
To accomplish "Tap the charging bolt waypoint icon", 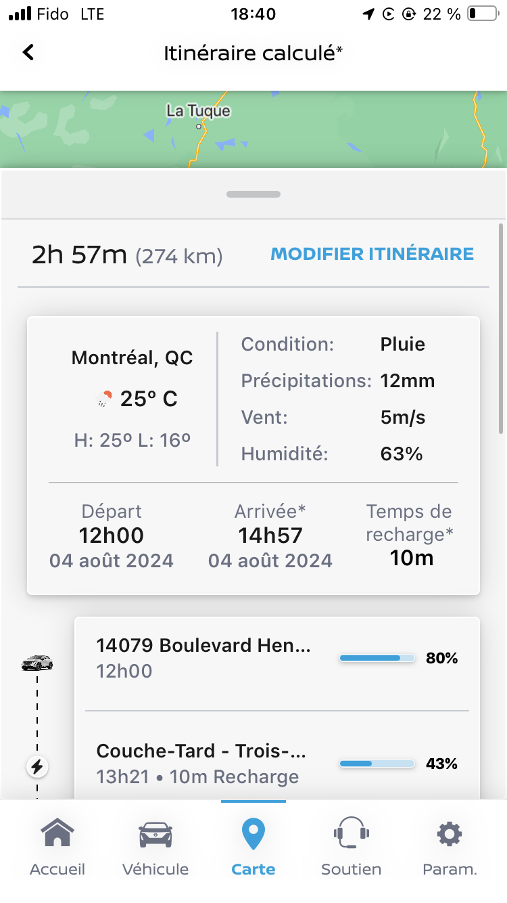I will [37, 767].
